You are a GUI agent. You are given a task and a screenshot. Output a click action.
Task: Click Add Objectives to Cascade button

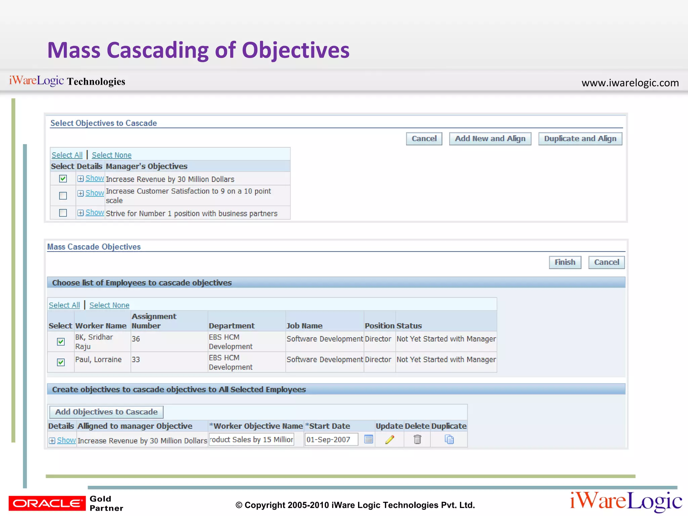(x=106, y=412)
